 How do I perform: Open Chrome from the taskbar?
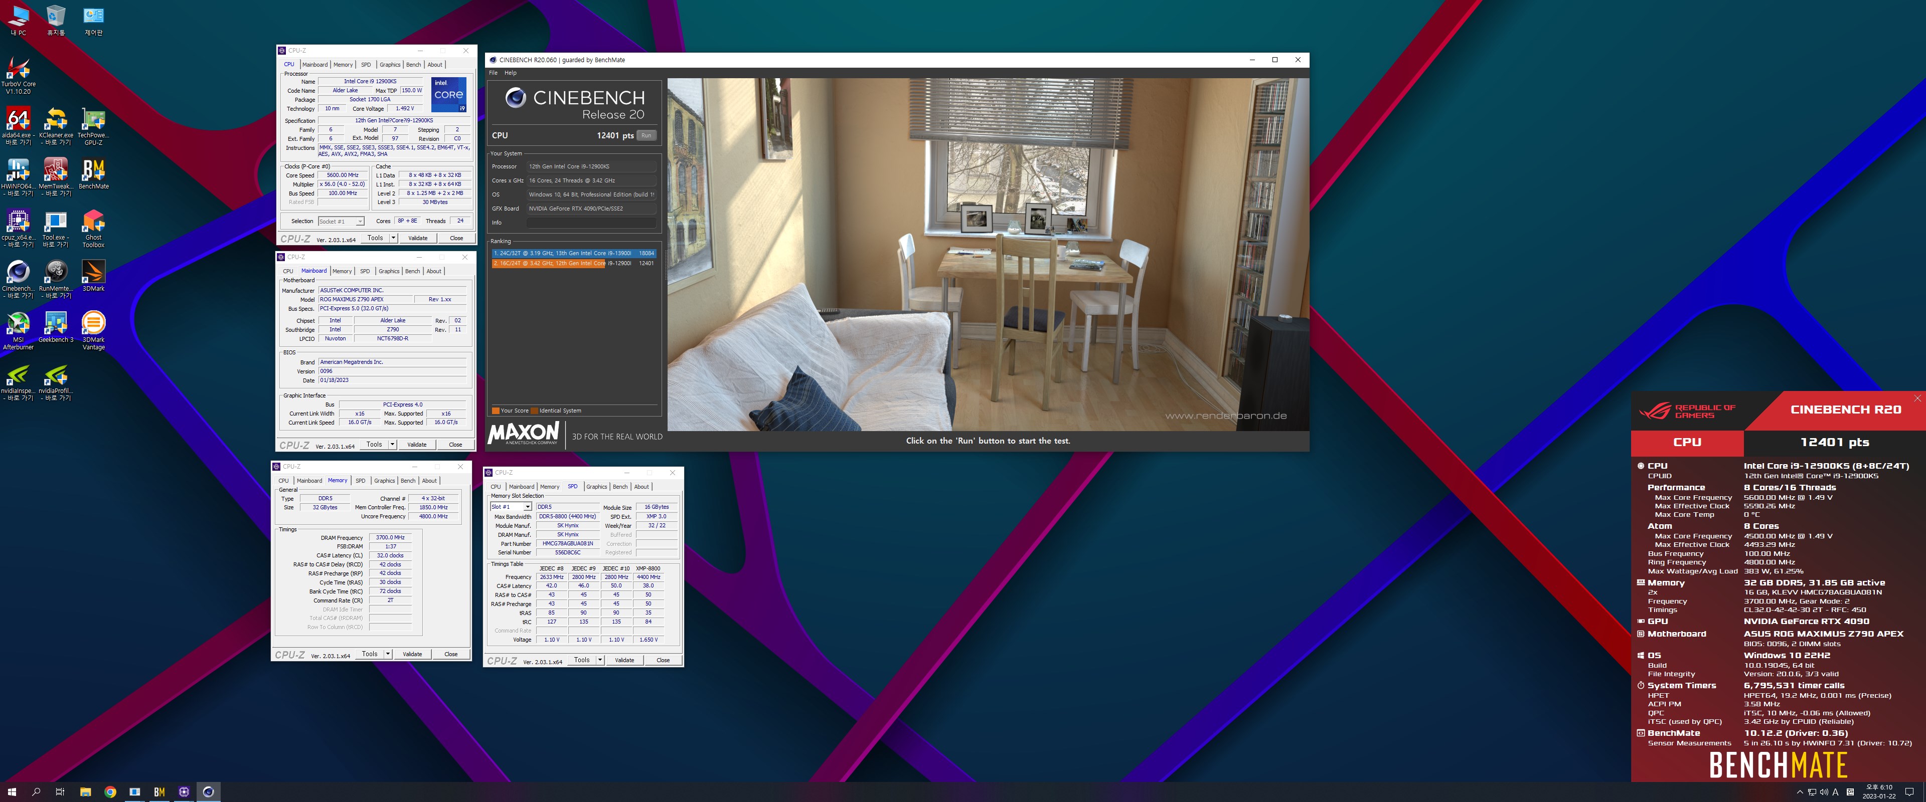click(x=110, y=791)
